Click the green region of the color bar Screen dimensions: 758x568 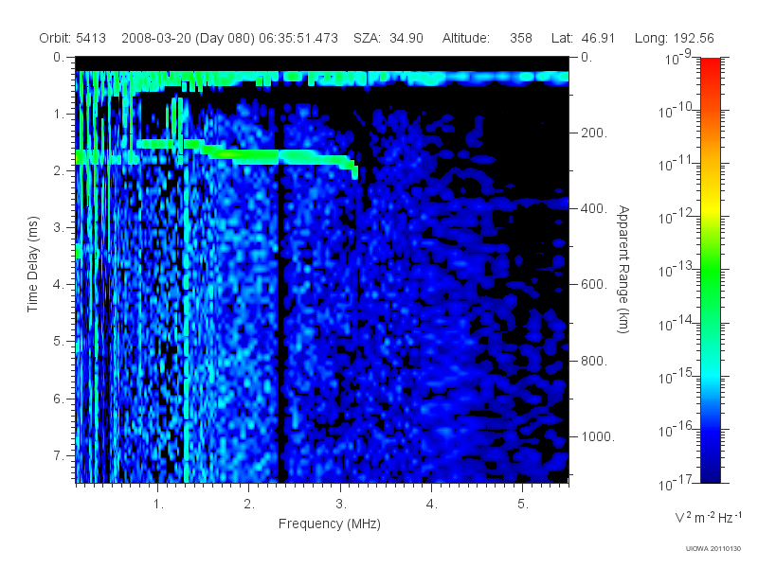710,275
